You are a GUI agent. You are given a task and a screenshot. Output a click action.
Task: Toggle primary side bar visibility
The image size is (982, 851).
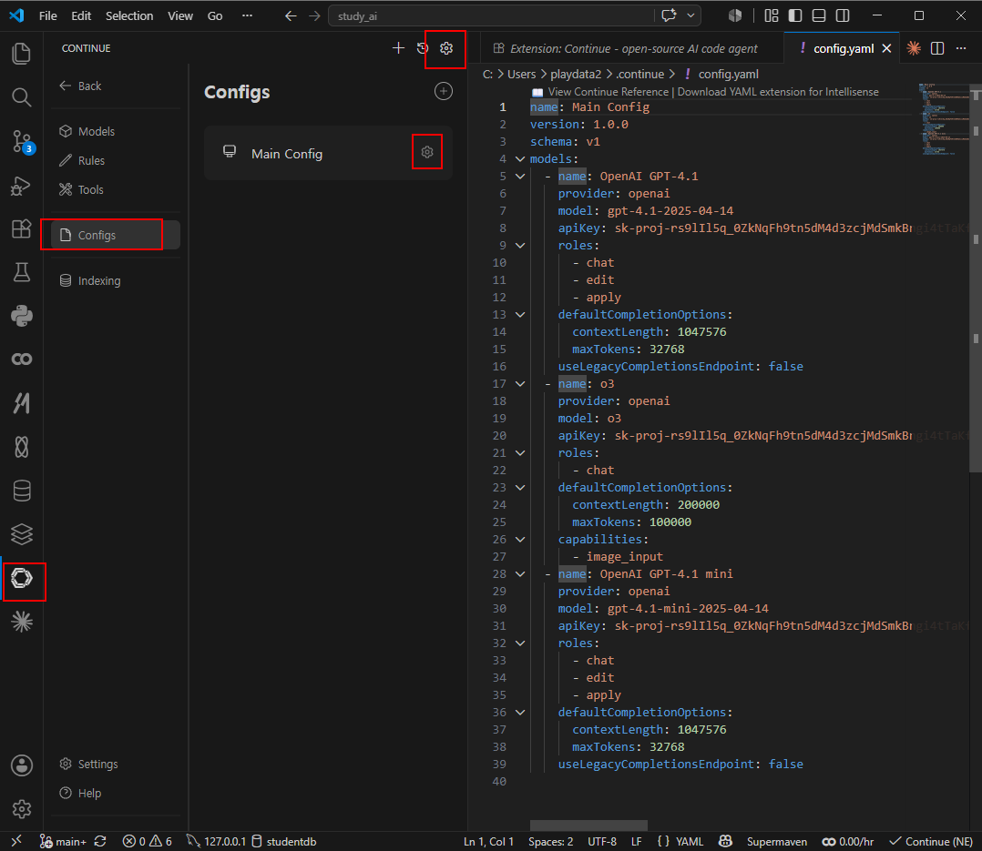(x=795, y=15)
